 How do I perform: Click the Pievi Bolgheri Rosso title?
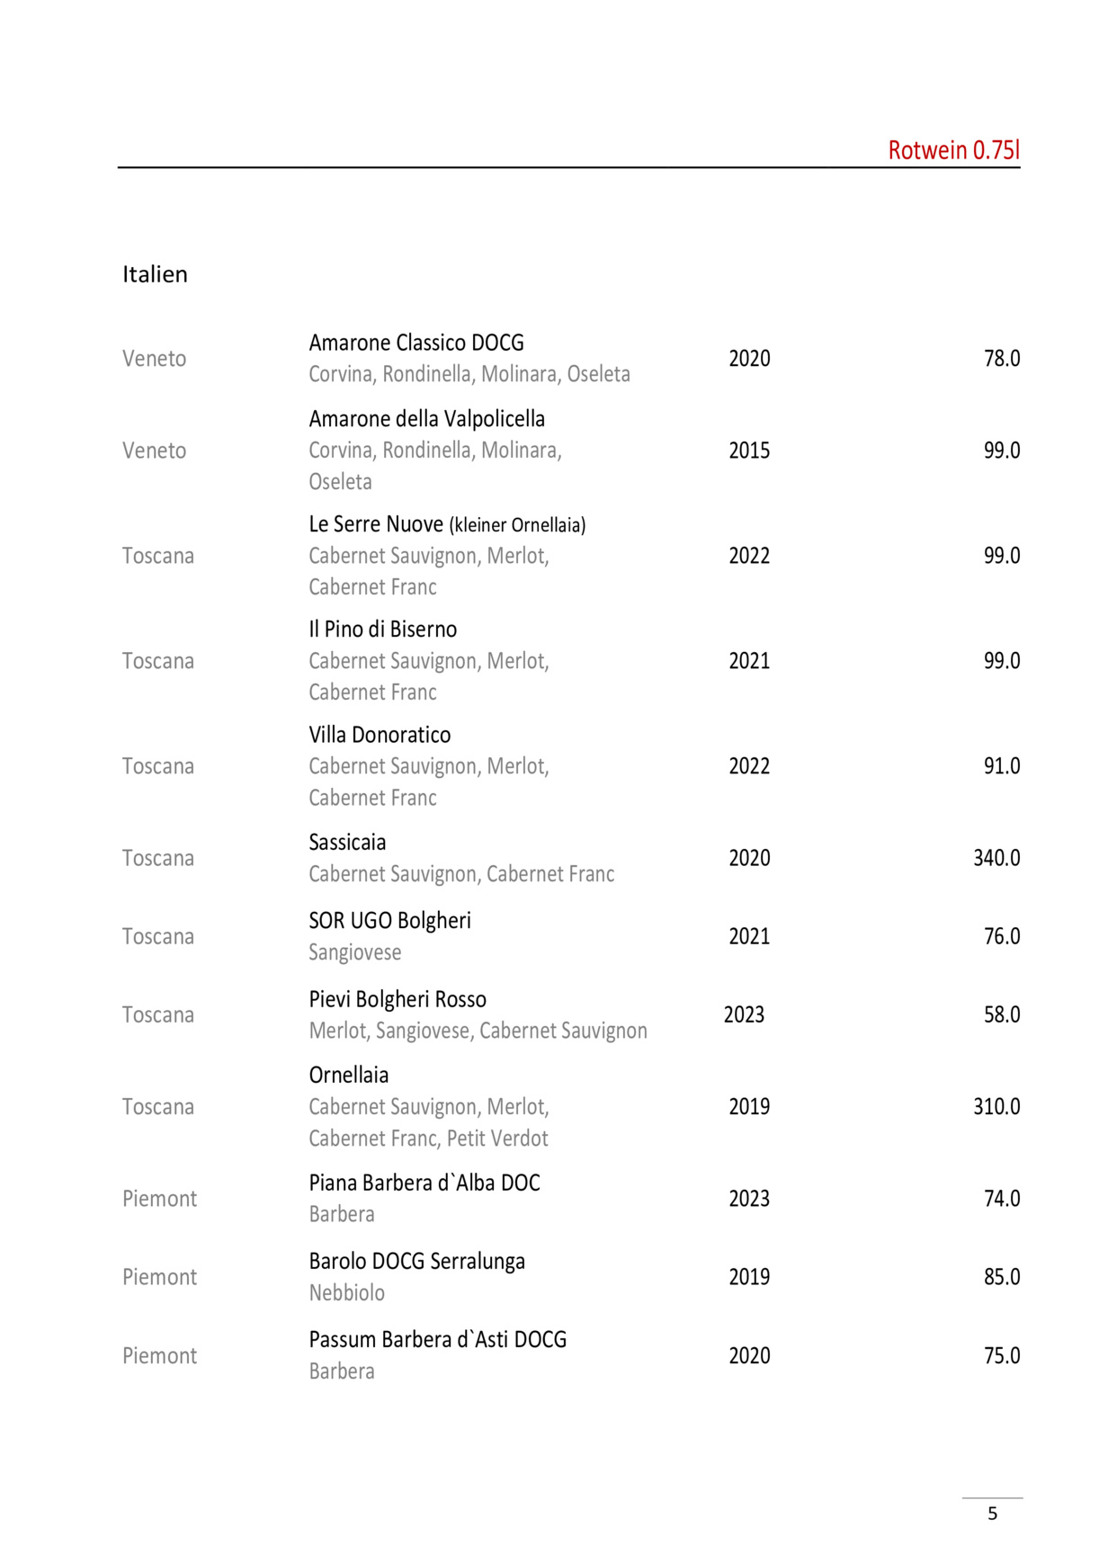click(x=398, y=999)
